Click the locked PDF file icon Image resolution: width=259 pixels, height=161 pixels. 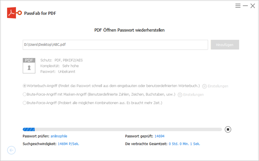[29, 65]
